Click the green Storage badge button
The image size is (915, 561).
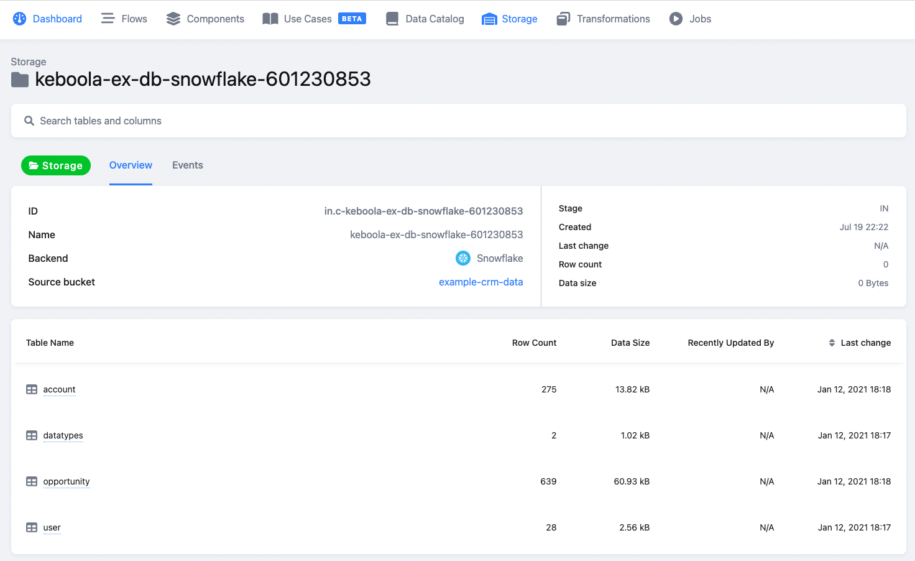pos(55,165)
